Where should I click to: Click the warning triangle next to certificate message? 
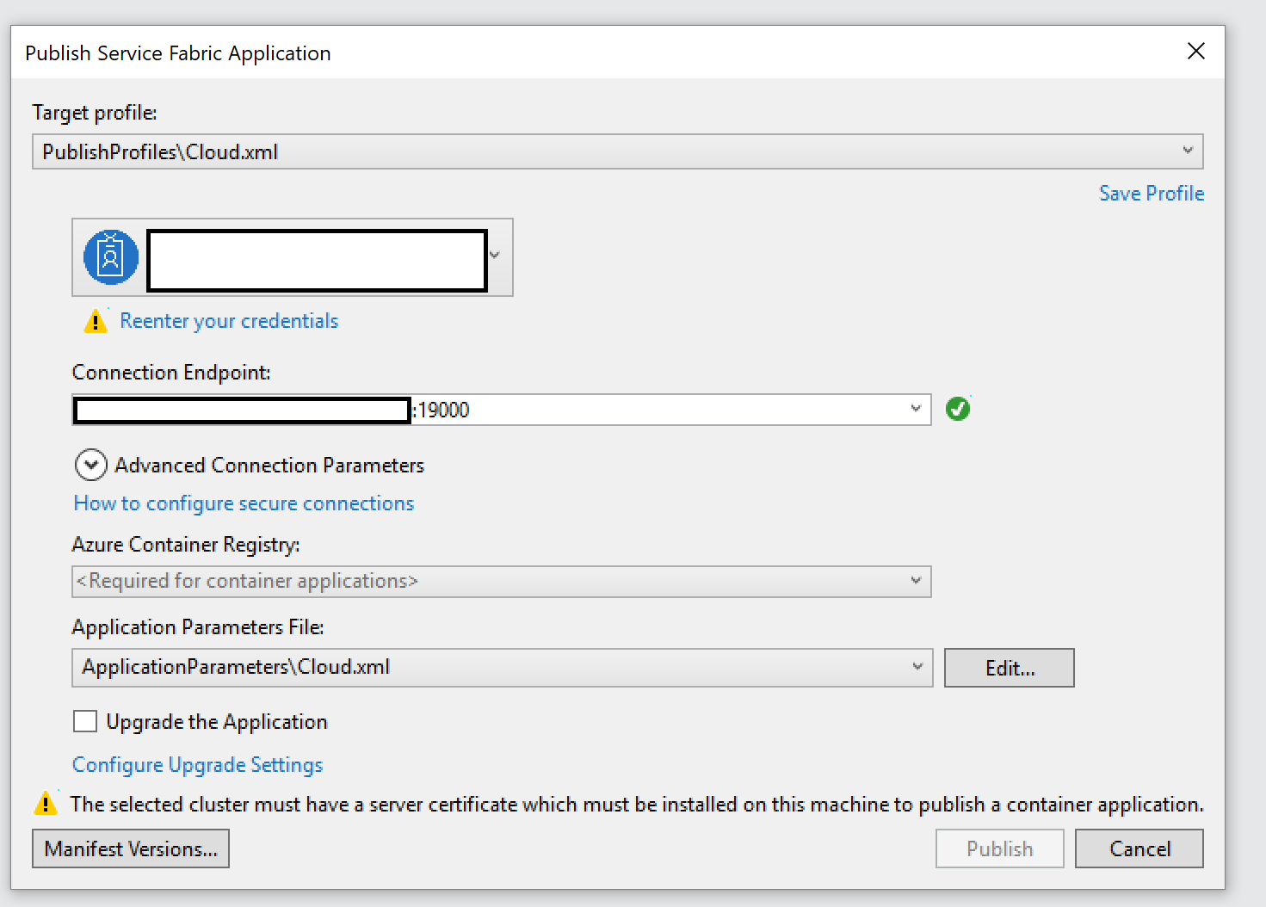click(45, 803)
